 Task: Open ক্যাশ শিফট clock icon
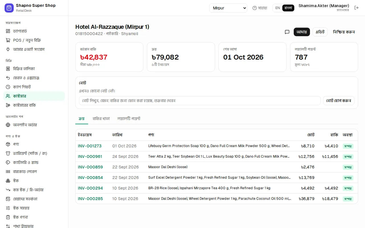click(8, 87)
